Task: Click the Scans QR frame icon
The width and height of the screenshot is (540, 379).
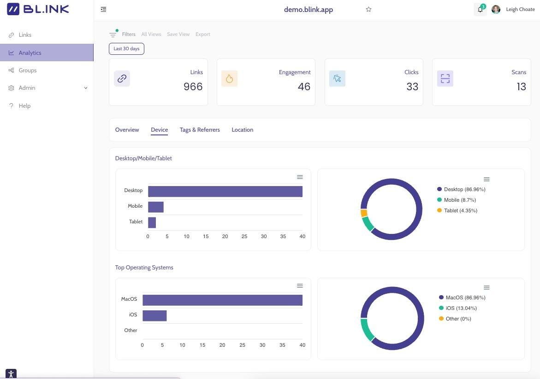Action: (x=445, y=79)
